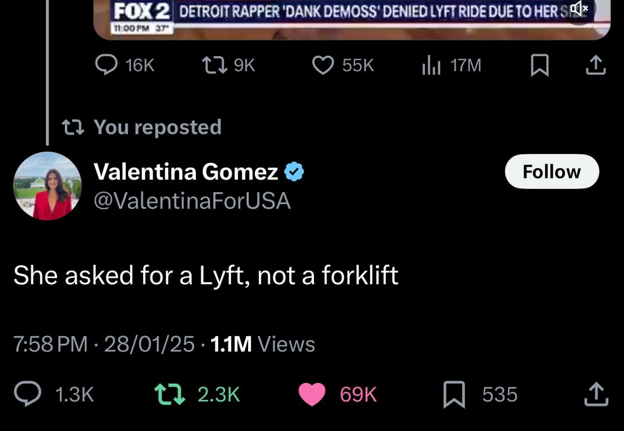The height and width of the screenshot is (431, 624).
Task: Undo repost on the 2.3K repost icon
Action: click(x=170, y=394)
